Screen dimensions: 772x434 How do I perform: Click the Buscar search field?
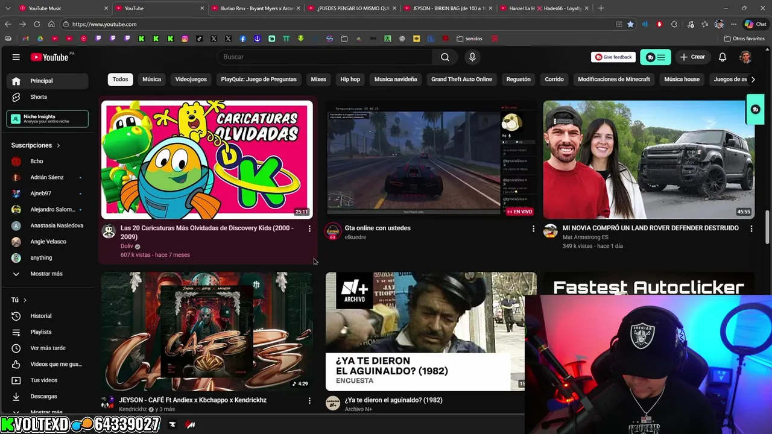coord(324,57)
